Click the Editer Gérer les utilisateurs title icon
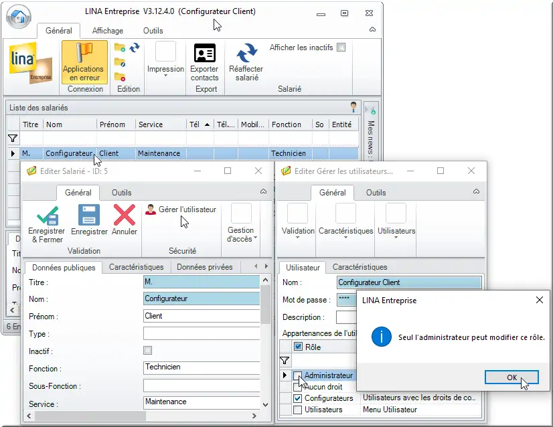The image size is (553, 427). pos(286,171)
